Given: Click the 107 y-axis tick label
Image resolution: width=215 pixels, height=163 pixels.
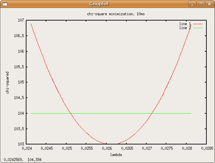Looking at the screenshot, I should [x=20, y=20].
